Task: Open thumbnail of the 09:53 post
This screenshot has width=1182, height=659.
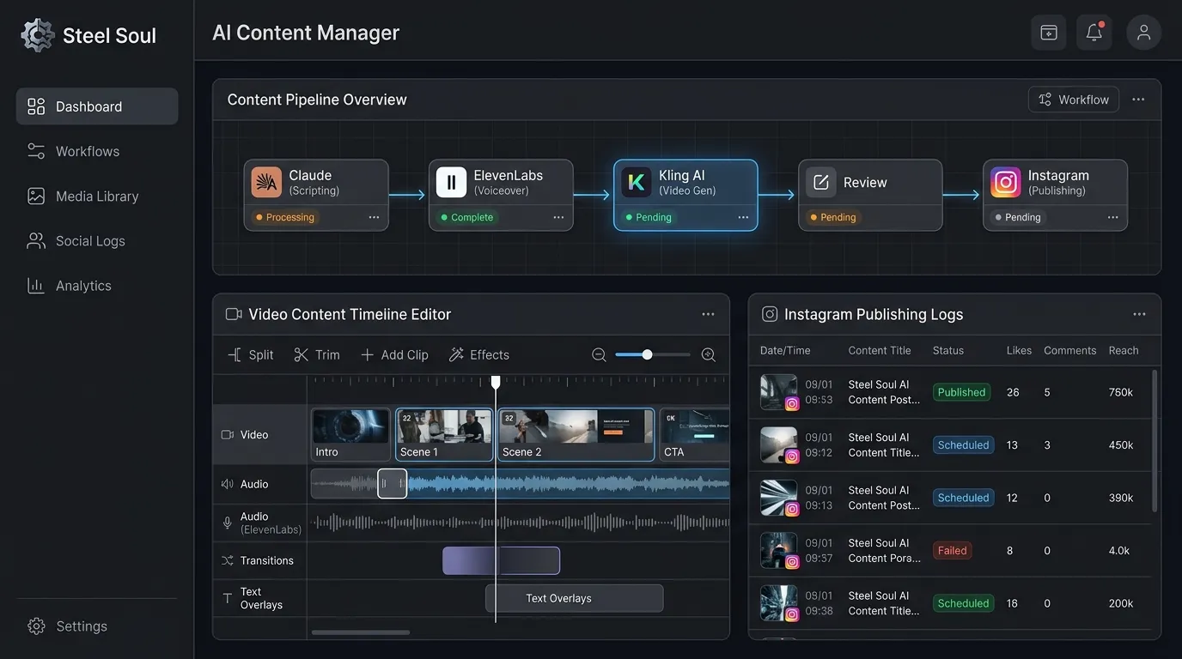Action: 780,392
